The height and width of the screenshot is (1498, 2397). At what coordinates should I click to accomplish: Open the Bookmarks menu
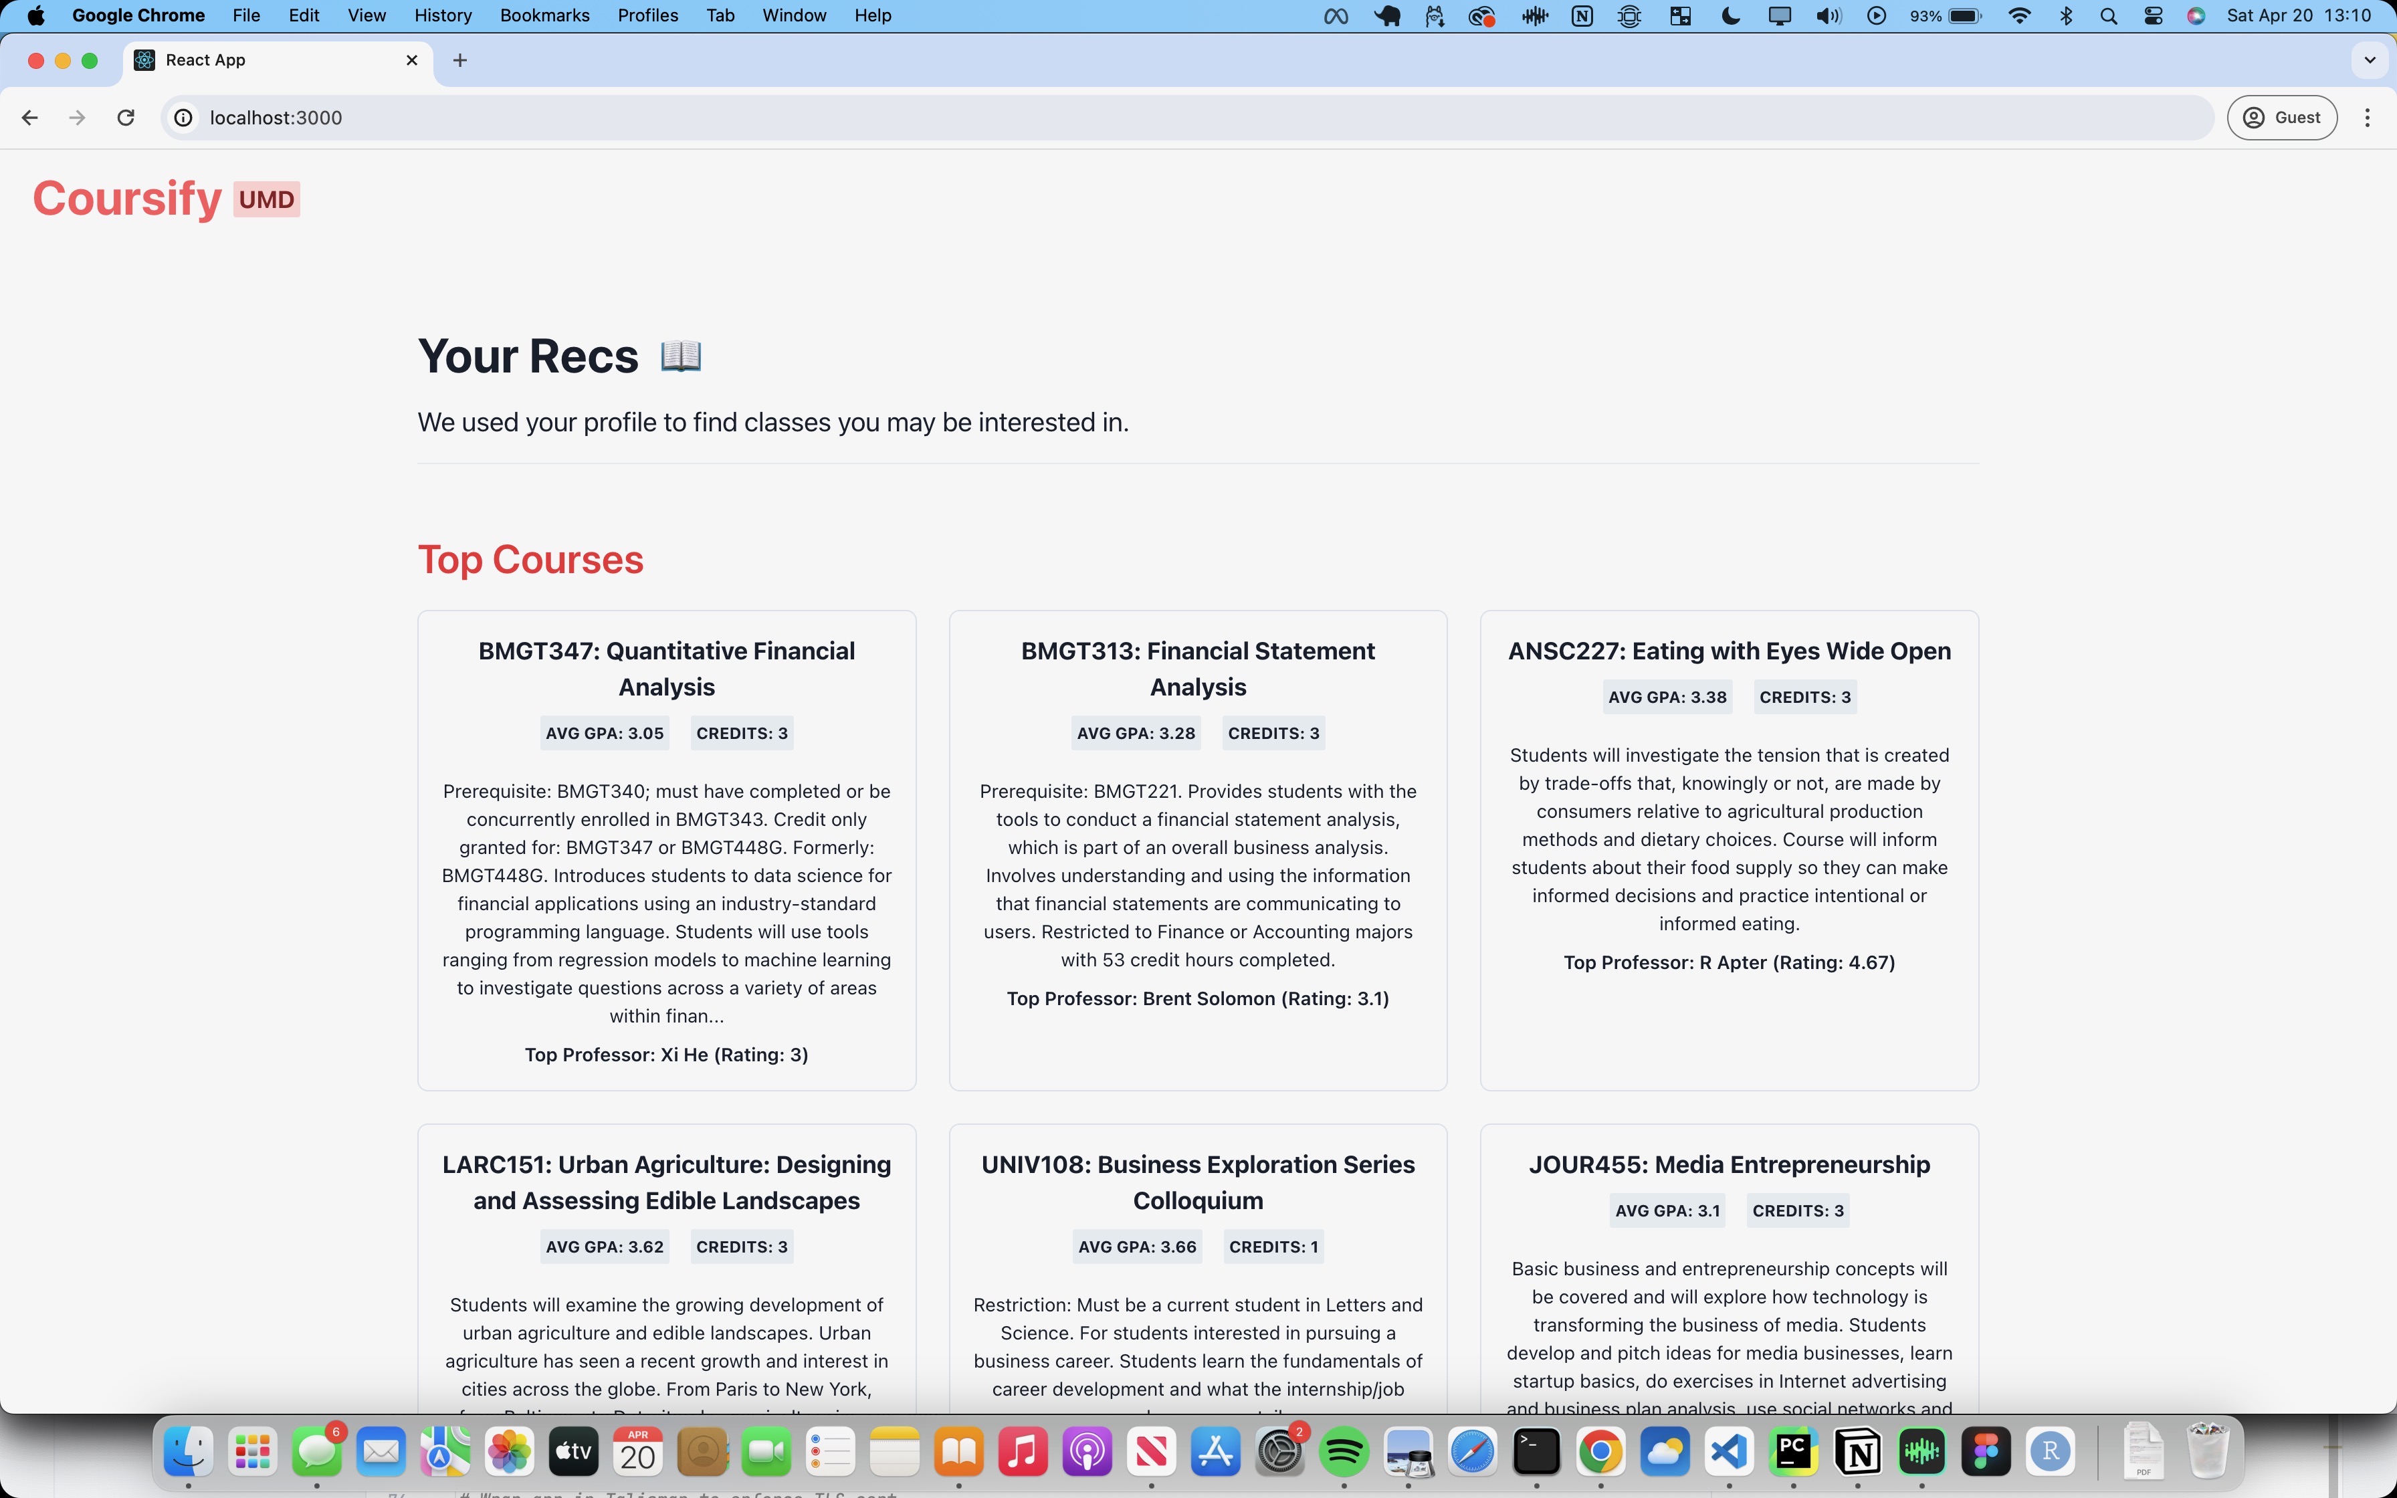click(544, 16)
